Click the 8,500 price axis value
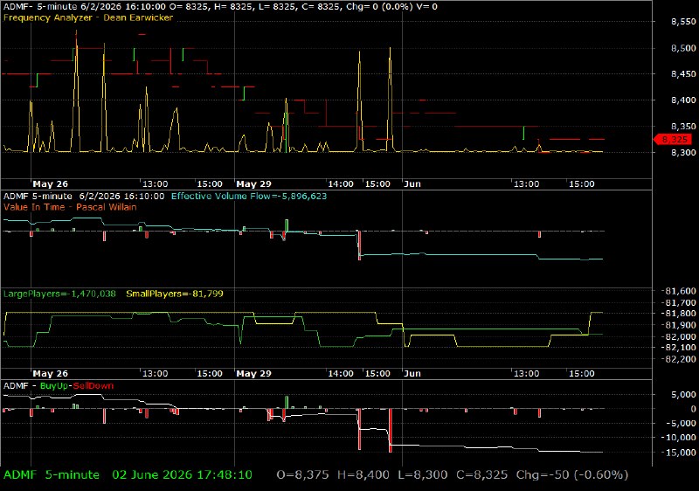Screen dimensions: 699x491 coord(683,48)
